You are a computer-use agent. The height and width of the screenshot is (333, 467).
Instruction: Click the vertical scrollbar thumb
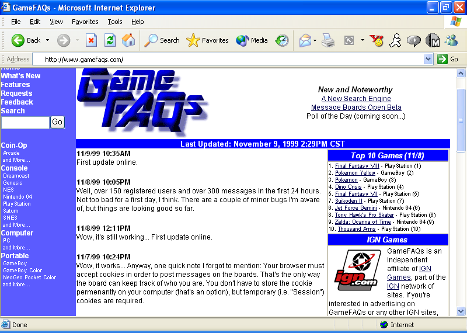(461, 120)
